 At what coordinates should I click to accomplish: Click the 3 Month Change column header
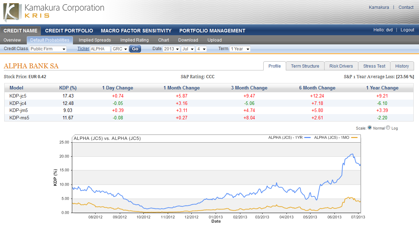pyautogui.click(x=249, y=88)
